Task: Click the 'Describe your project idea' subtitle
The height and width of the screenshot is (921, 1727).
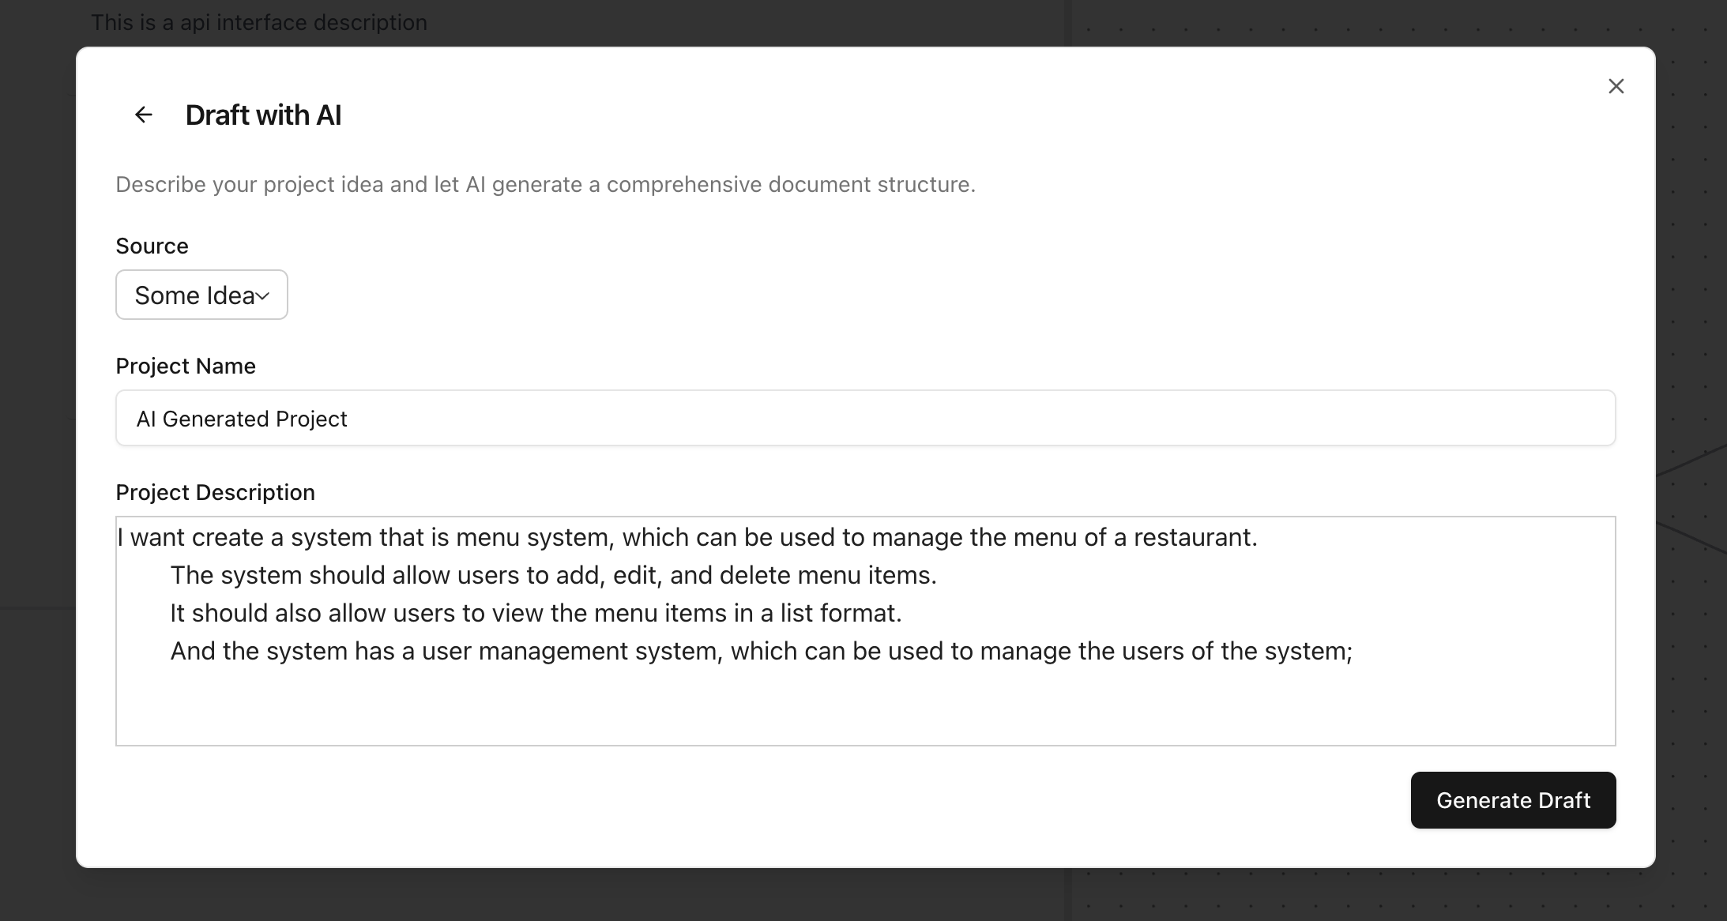Action: 545,184
